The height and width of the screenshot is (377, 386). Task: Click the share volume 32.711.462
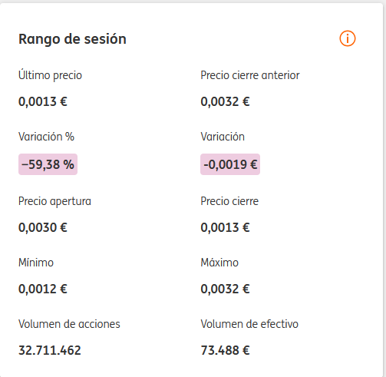pos(50,350)
